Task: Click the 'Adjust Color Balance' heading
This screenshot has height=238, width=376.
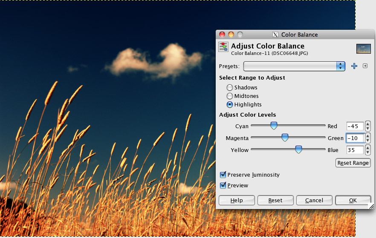Action: tap(268, 46)
